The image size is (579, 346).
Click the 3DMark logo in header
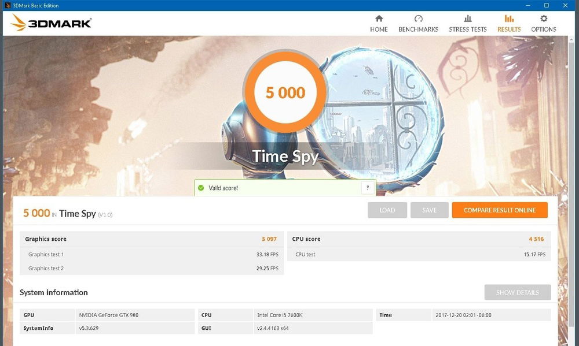51,23
